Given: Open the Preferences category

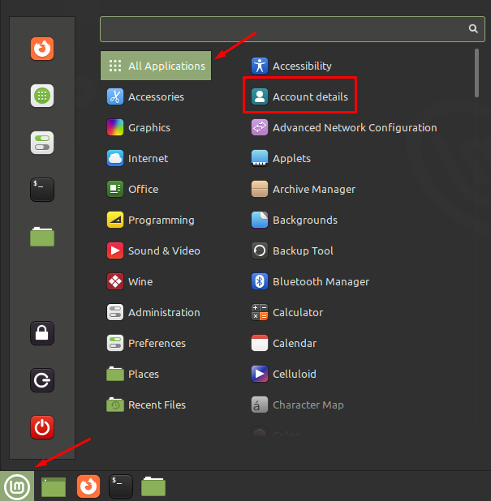Looking at the screenshot, I should 156,343.
